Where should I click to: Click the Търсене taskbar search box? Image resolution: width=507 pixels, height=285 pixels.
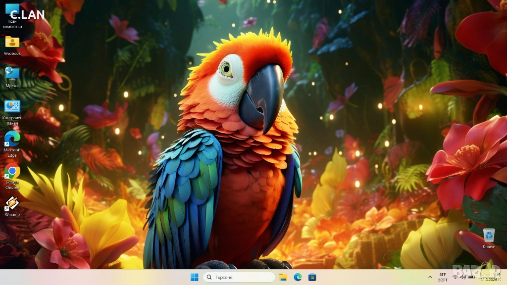[239, 277]
